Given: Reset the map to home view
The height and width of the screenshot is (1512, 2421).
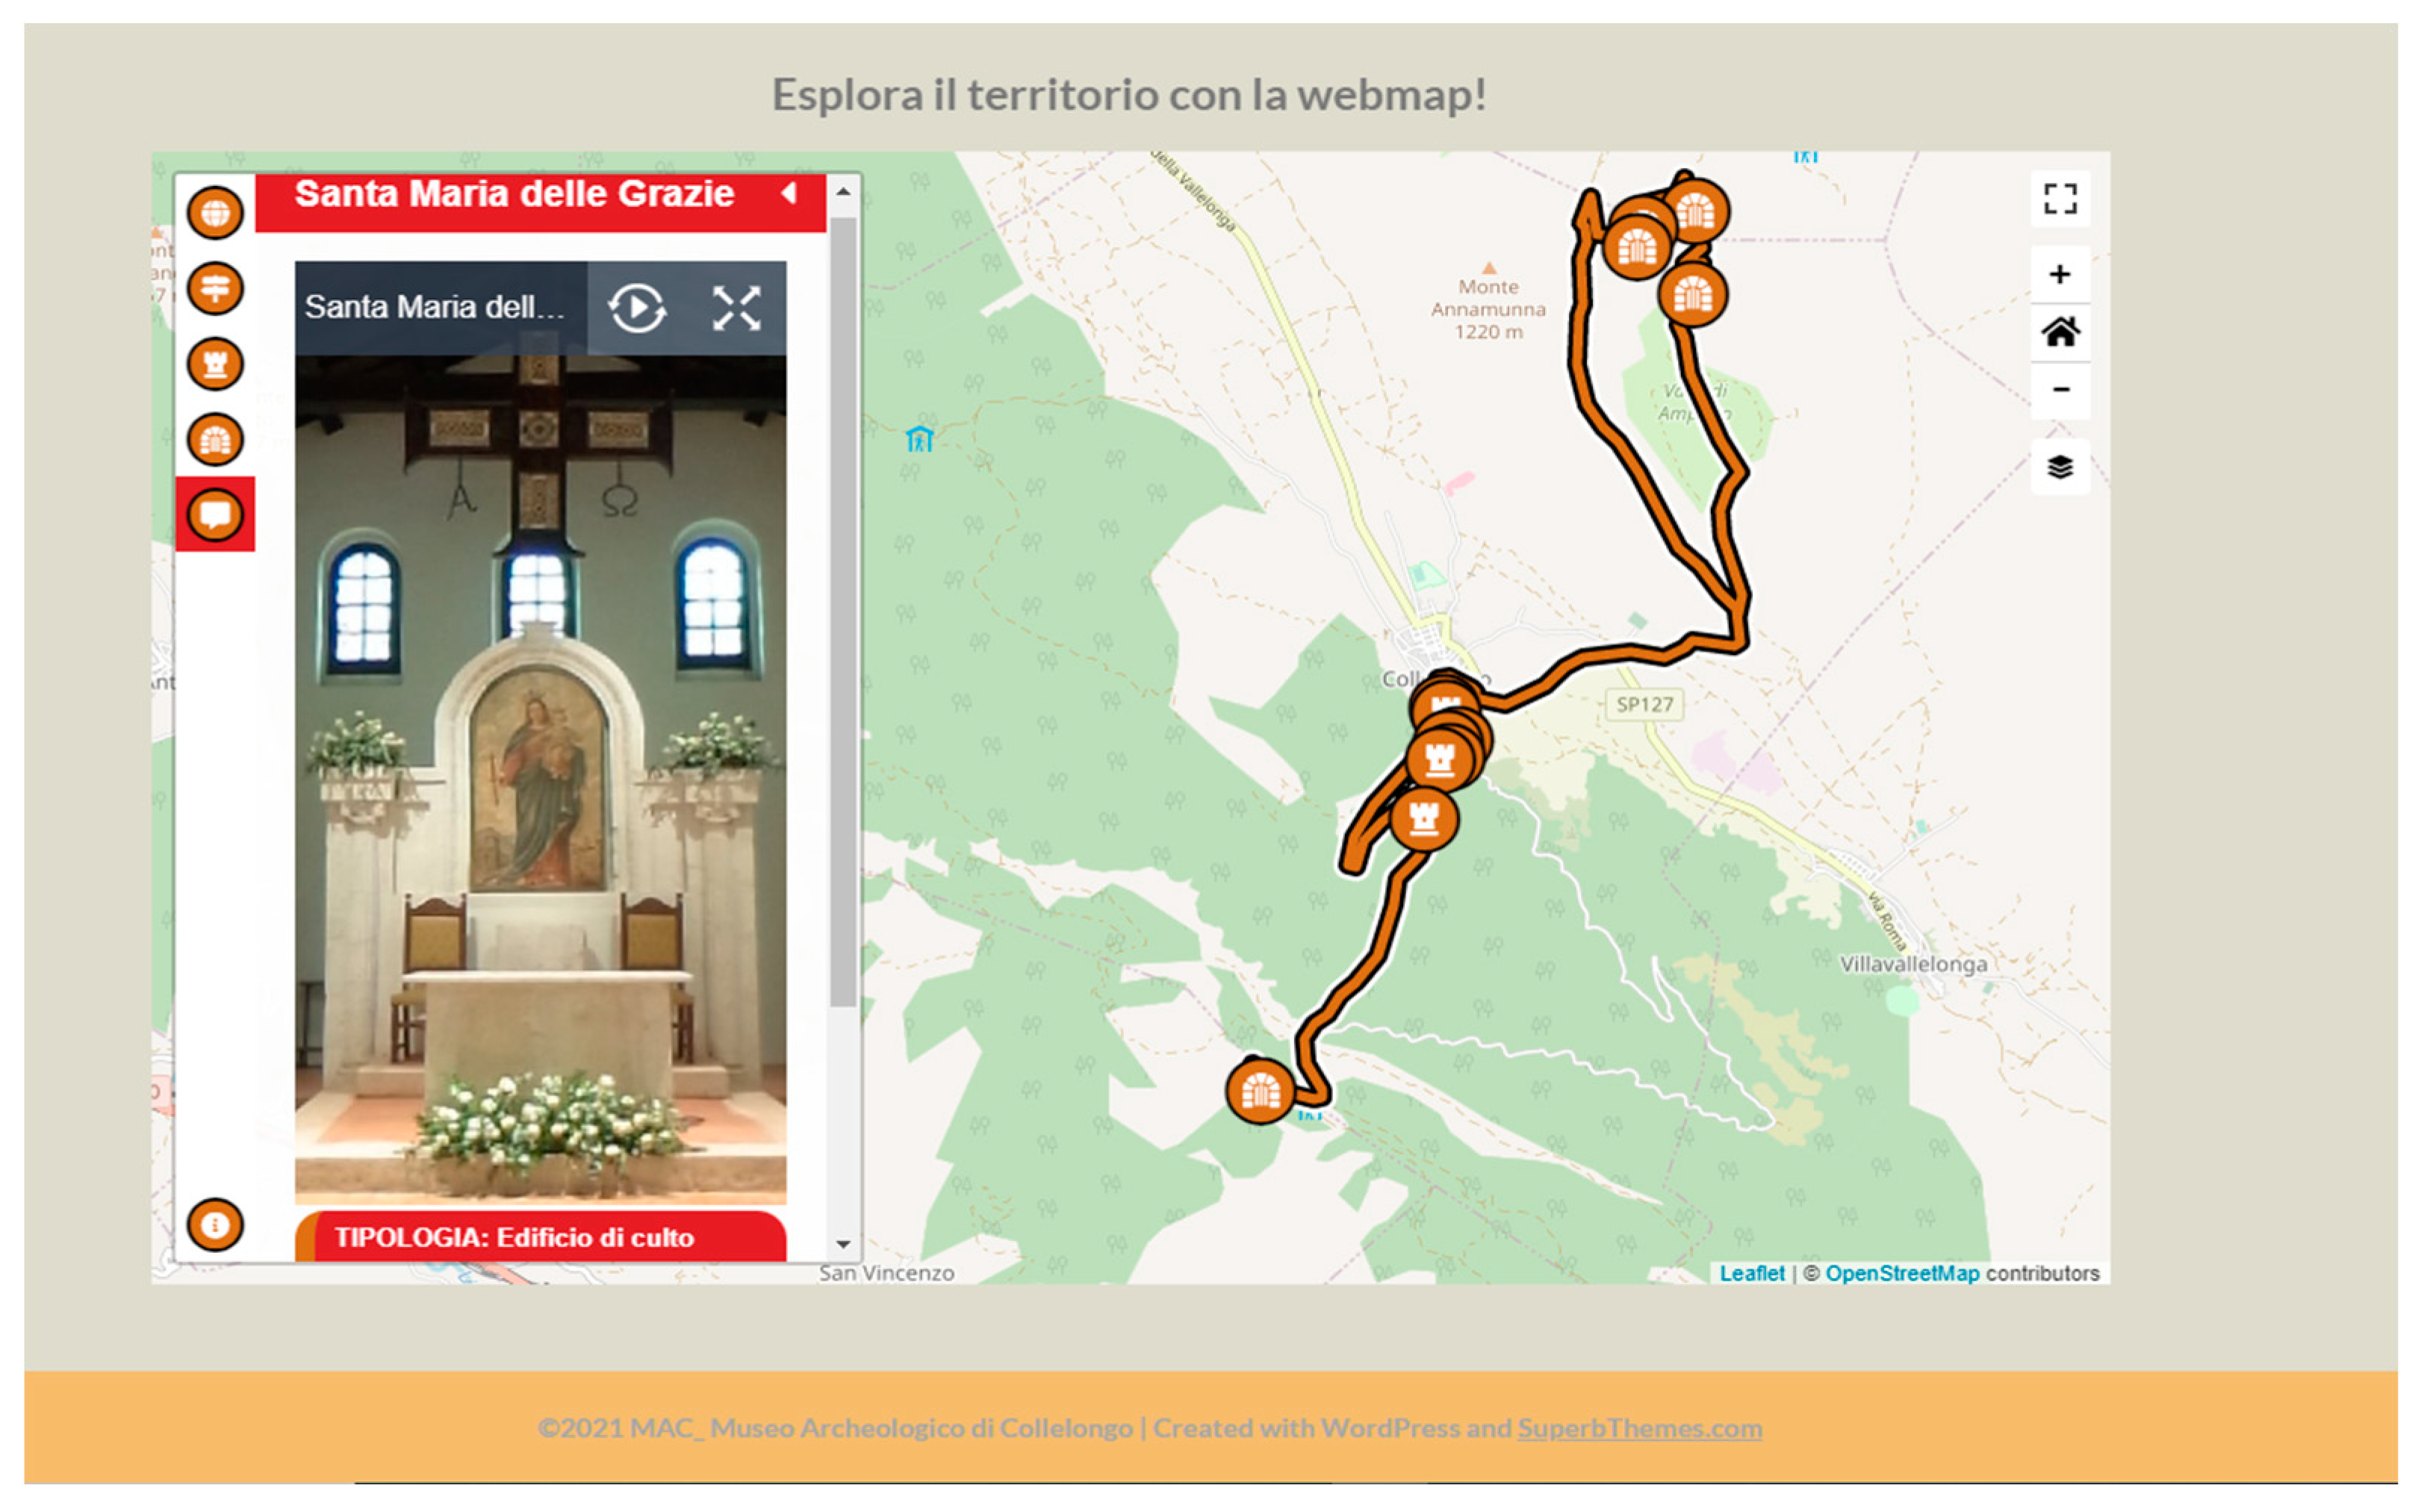Looking at the screenshot, I should click(2060, 332).
